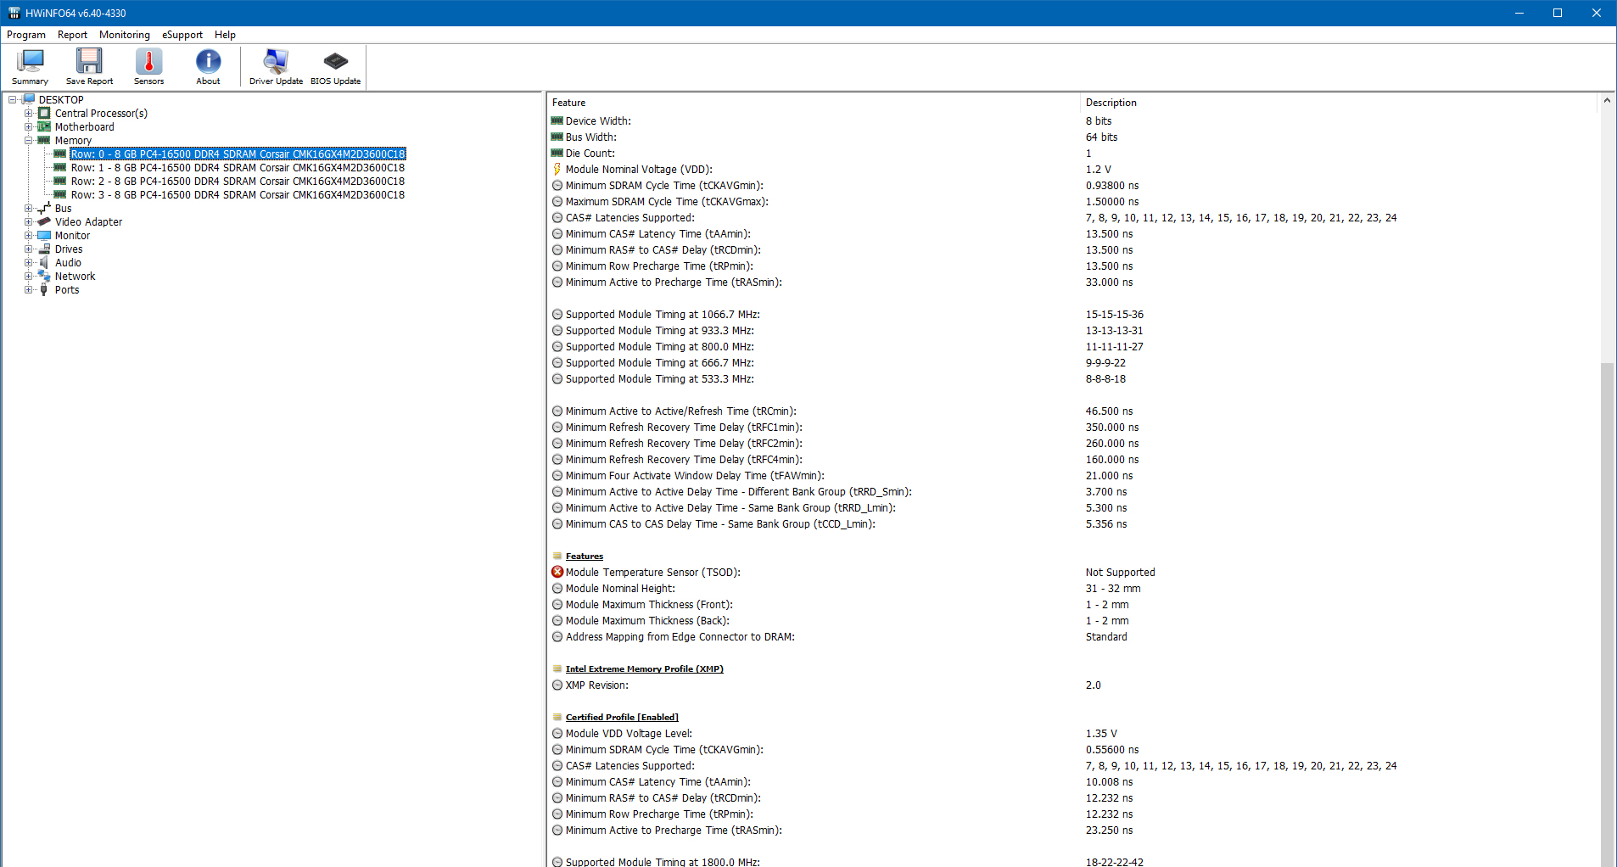Click the Not Supported value for TSOD

[1120, 572]
